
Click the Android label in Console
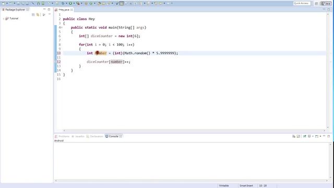tap(59, 140)
